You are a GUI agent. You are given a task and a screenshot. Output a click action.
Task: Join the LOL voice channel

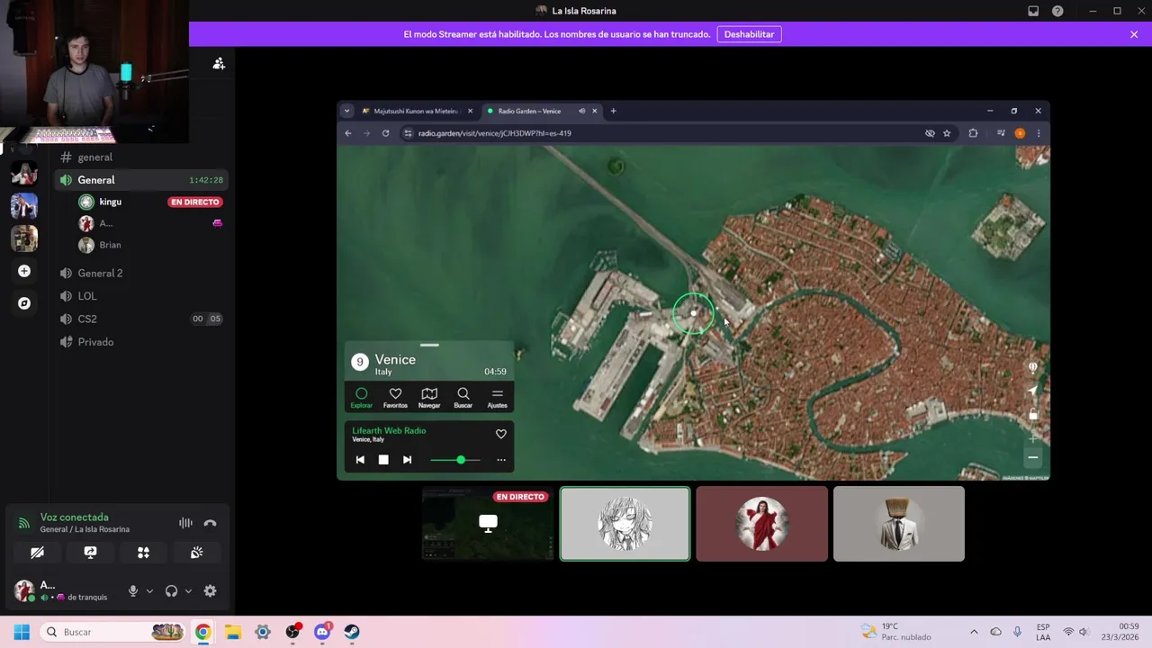pyautogui.click(x=141, y=296)
